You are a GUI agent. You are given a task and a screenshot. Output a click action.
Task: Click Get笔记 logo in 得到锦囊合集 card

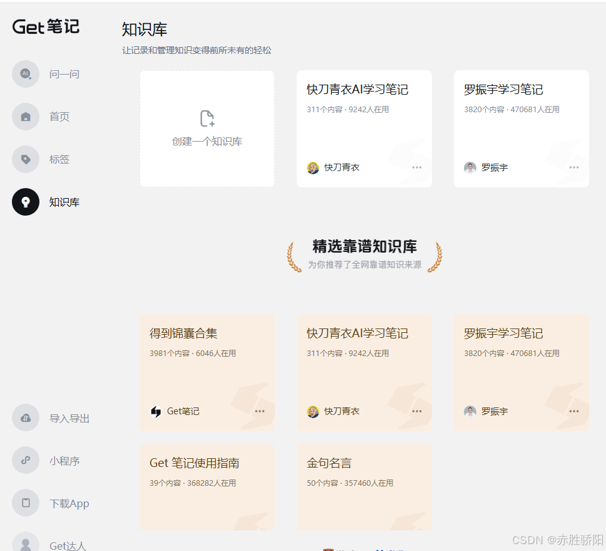[156, 411]
